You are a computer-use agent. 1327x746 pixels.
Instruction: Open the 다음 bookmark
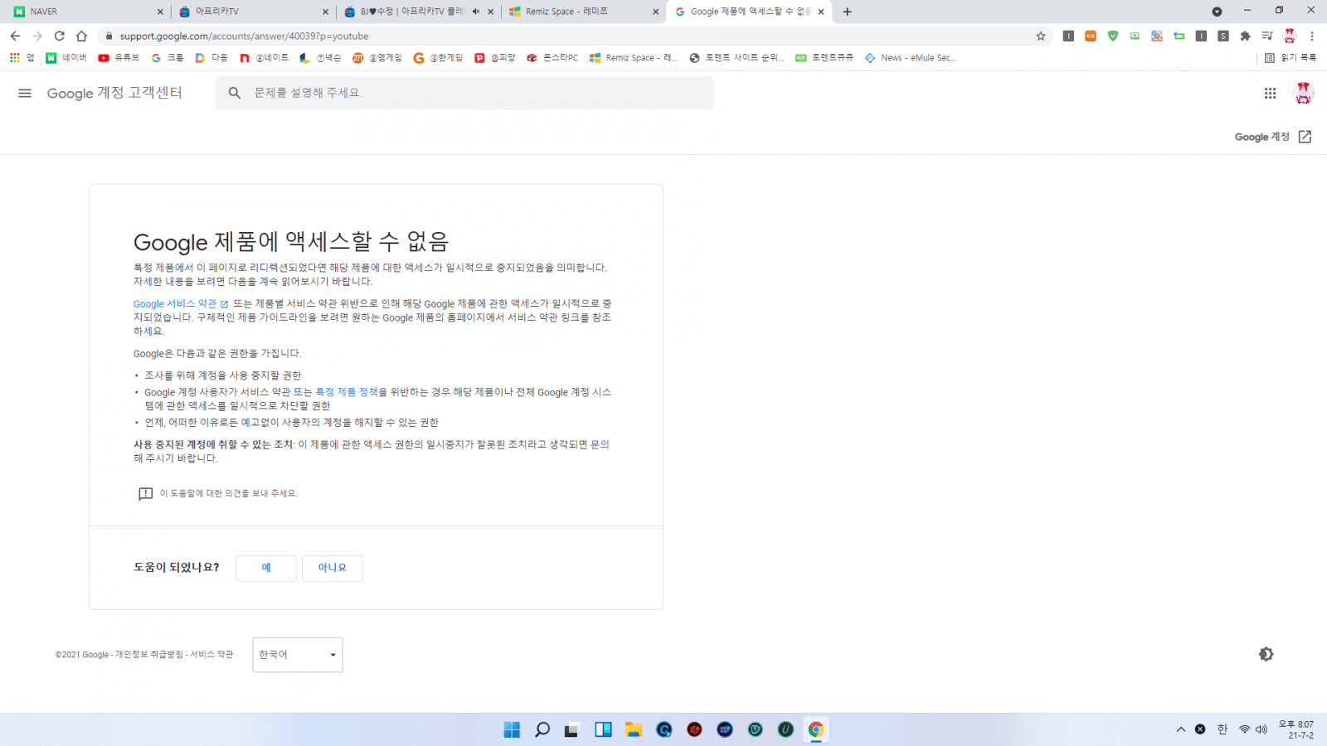click(211, 57)
